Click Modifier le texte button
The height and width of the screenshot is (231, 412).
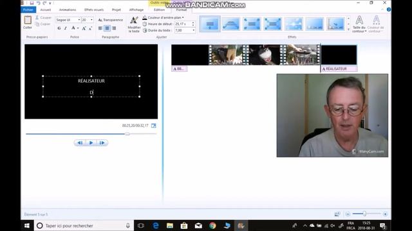134,24
